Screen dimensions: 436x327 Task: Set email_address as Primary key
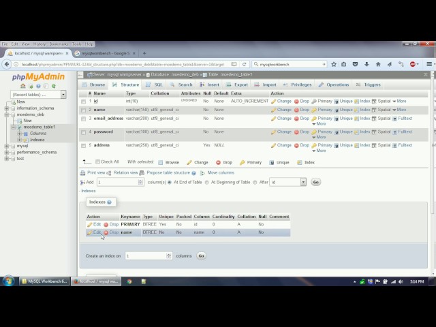pos(322,119)
